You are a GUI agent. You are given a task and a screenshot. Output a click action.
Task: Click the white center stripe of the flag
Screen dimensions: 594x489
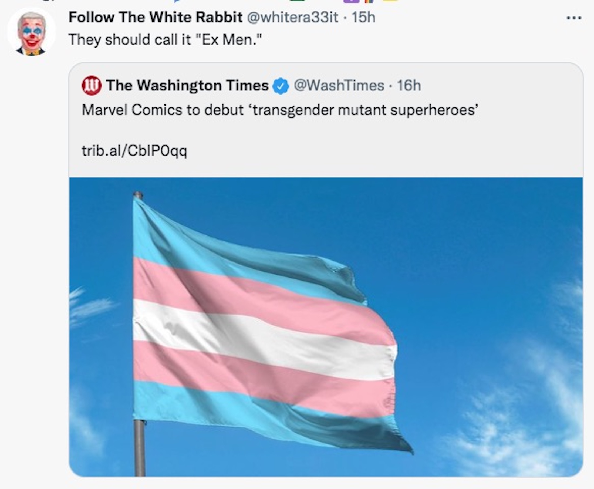254,335
